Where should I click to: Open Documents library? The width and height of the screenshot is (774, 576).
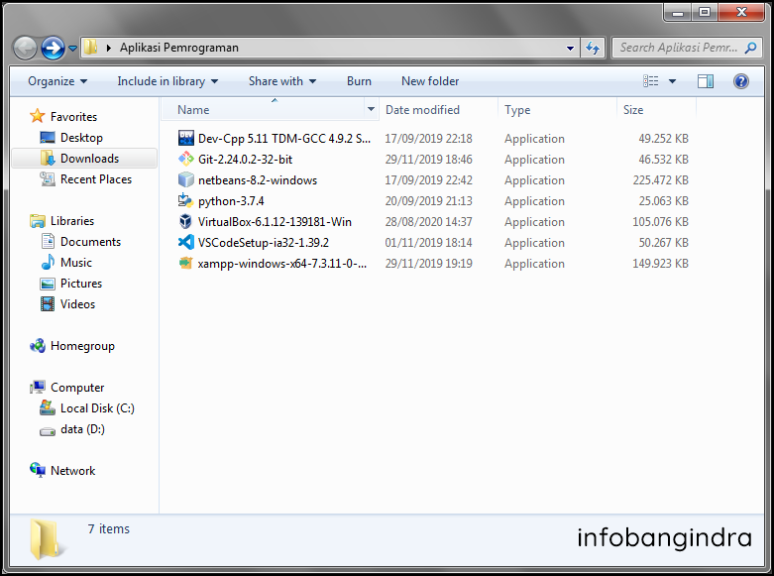pyautogui.click(x=90, y=242)
